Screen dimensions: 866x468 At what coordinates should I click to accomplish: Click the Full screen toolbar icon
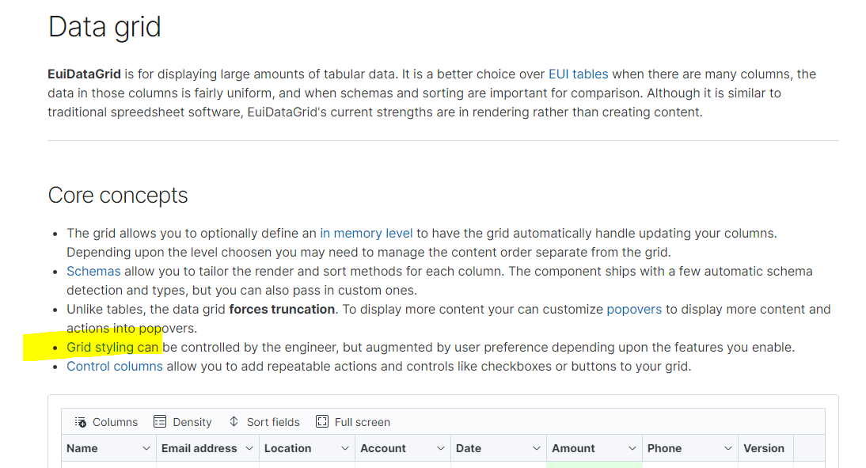pos(321,421)
